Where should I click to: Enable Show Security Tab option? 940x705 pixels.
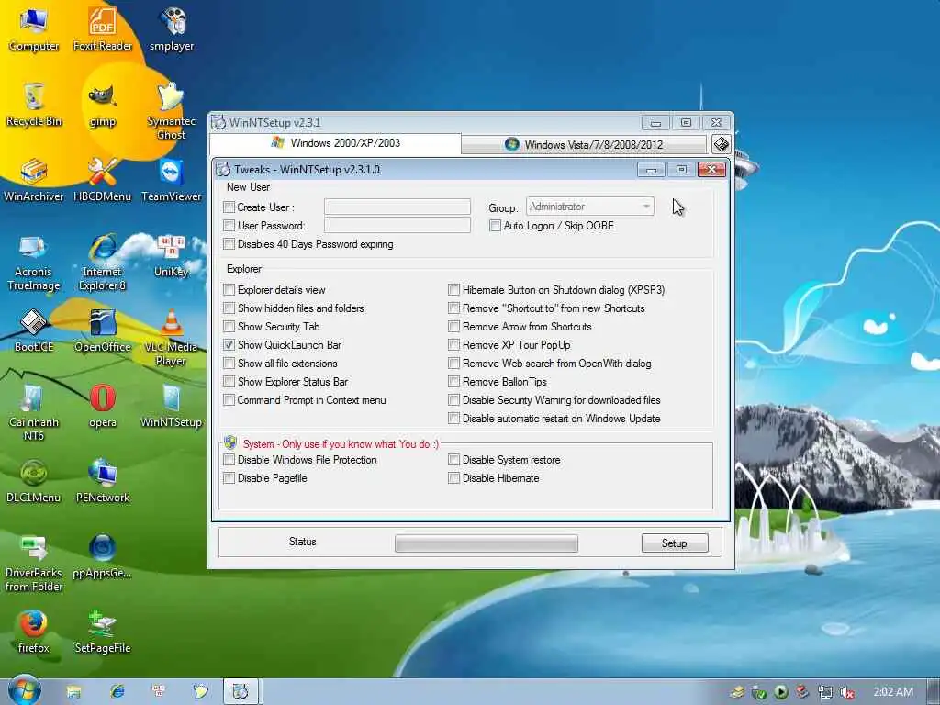[x=229, y=327]
